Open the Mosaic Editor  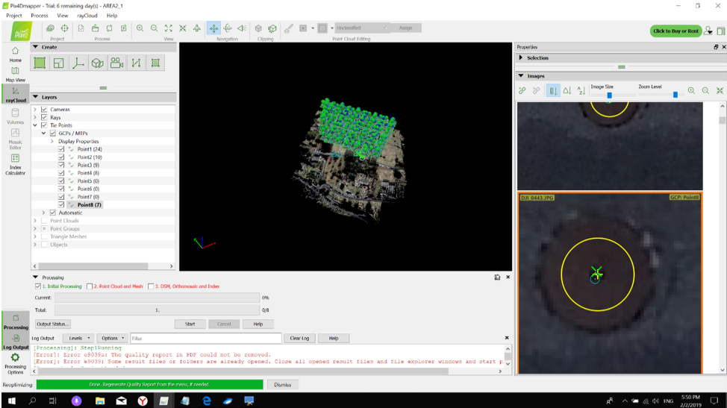coord(15,139)
